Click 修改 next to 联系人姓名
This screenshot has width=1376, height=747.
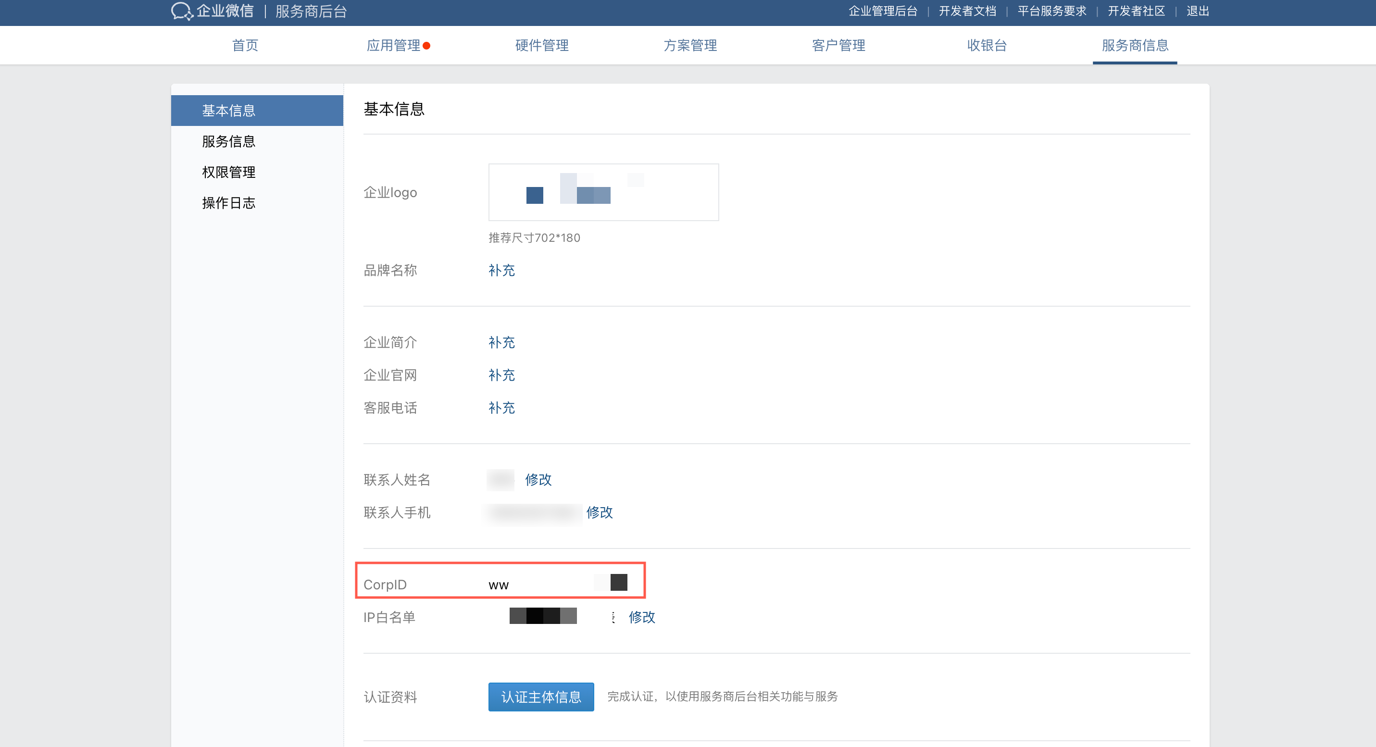[538, 479]
